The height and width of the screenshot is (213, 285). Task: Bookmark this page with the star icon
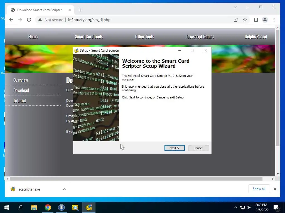pos(245,20)
